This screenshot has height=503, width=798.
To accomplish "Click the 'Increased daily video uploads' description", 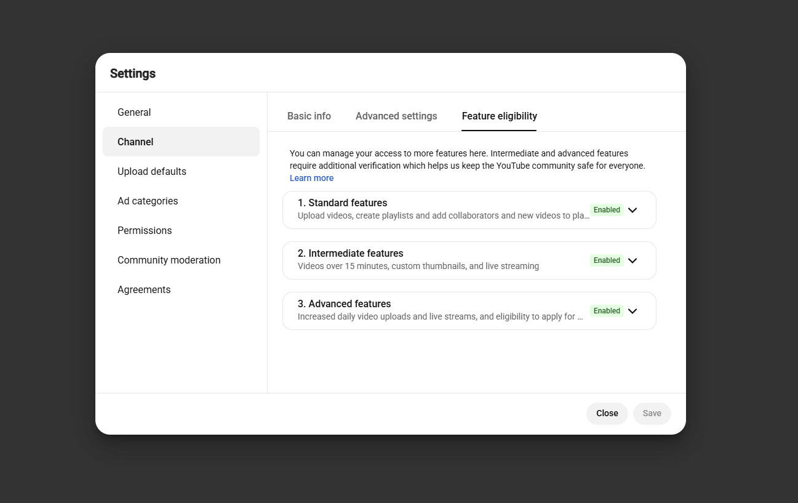I will (441, 317).
